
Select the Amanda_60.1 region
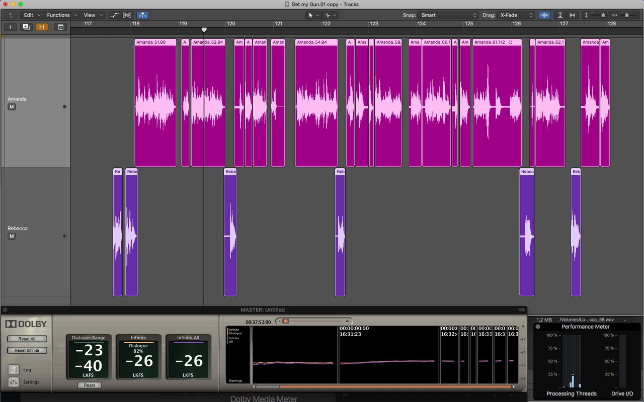[437, 103]
